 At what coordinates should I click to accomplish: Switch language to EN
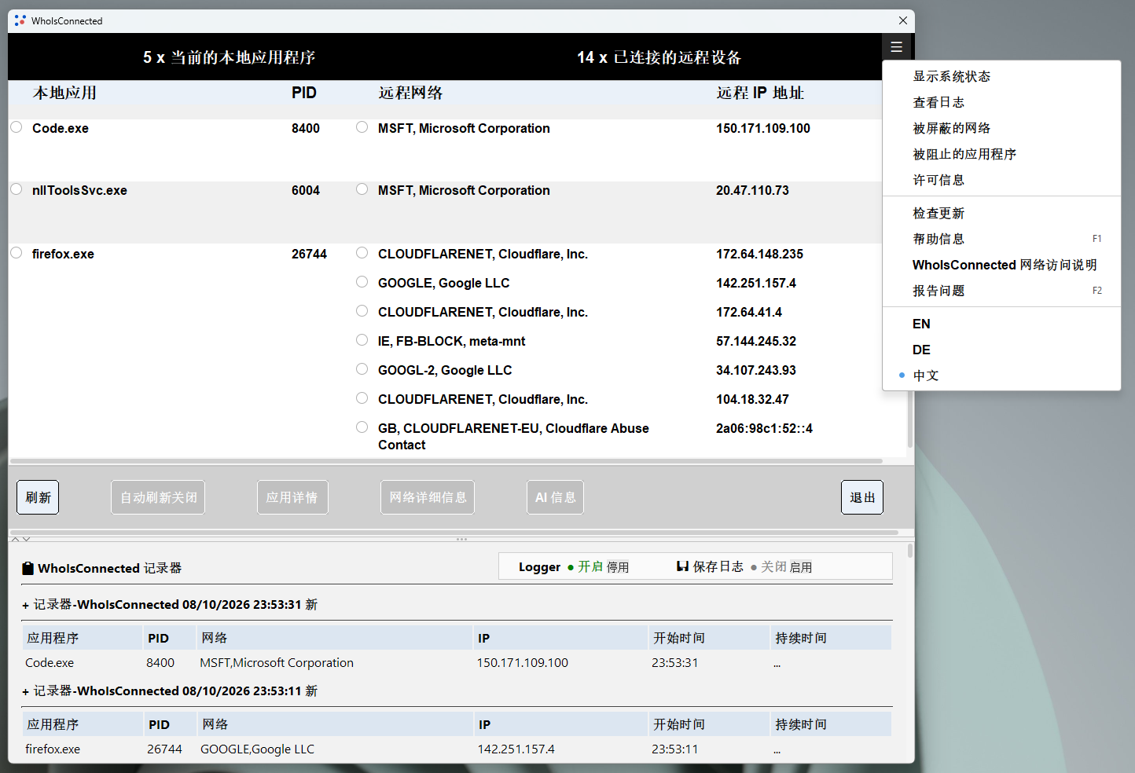[x=1001, y=324]
